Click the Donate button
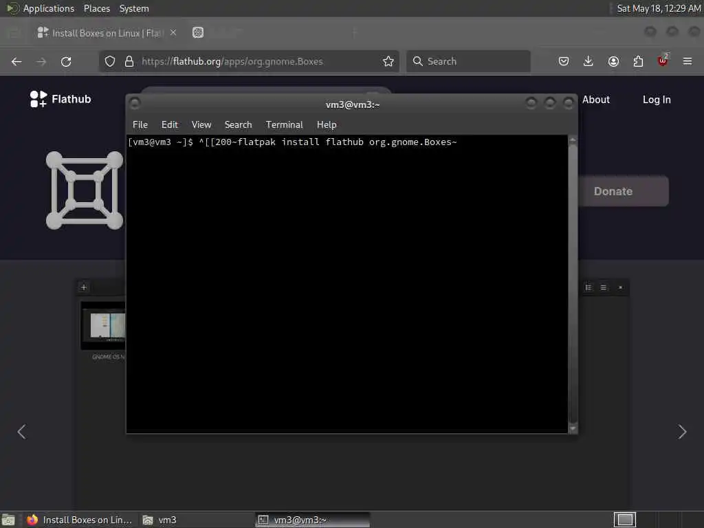Viewport: 704px width, 528px height. pyautogui.click(x=623, y=191)
